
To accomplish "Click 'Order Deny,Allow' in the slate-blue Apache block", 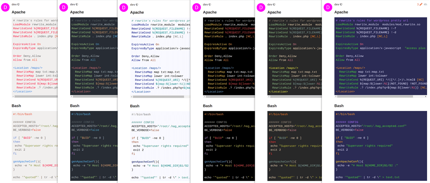I will coord(85,56).
